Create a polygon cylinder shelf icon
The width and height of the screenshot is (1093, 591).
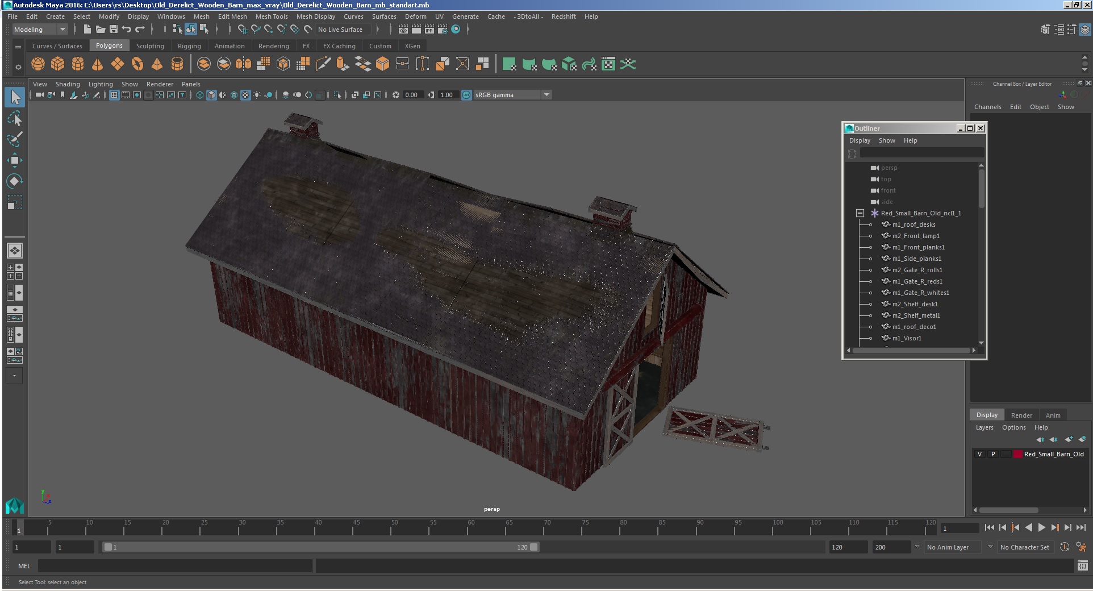pos(78,64)
